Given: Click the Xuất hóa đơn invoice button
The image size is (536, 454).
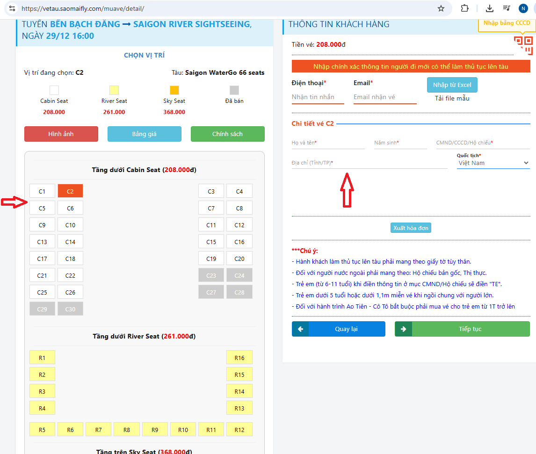Looking at the screenshot, I should (410, 228).
